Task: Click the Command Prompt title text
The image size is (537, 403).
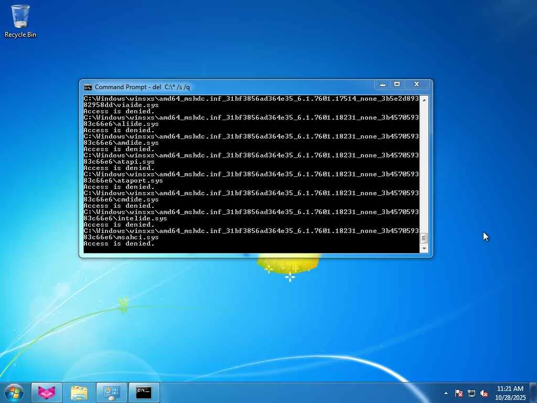Action: coord(142,87)
